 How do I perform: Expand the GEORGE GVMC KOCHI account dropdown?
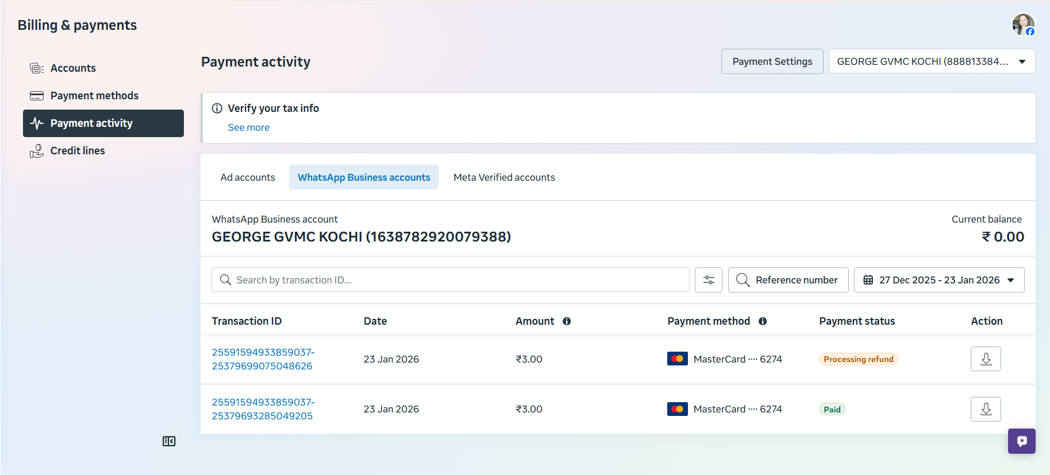point(931,61)
